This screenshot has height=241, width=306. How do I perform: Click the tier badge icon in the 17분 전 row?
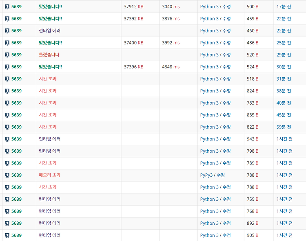(x=7, y=7)
